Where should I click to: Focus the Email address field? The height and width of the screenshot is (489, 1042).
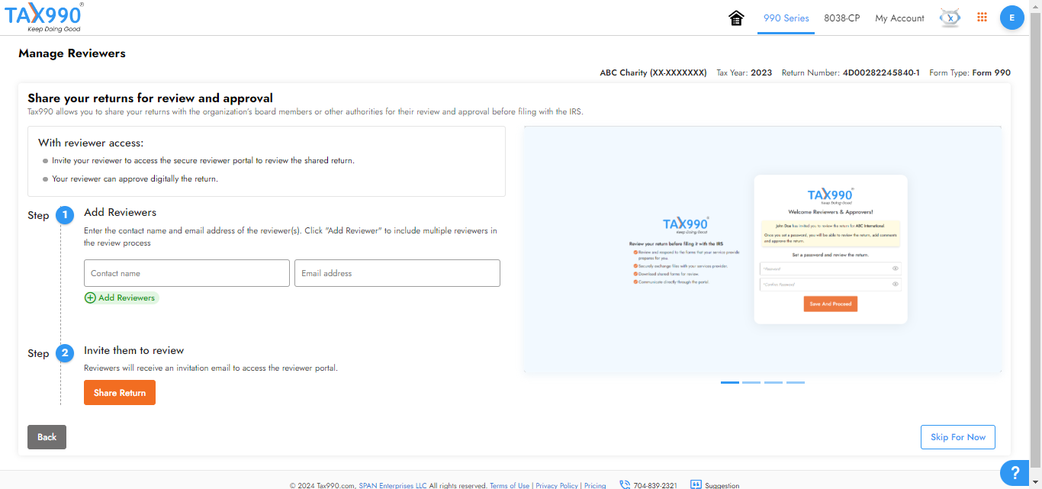[x=397, y=273]
